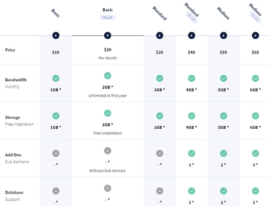Click the Basic Add Ons gray cross icon
The image size is (270, 206).
tap(56, 153)
